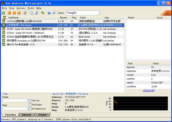Image resolution: width=172 pixels, height=122 pixels.
Task: Select GTAUN-自由学园都市 server row
Action: (x=62, y=37)
